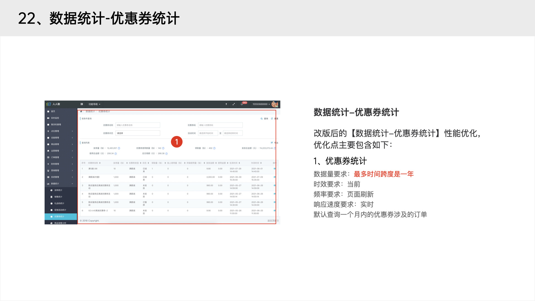
Task: Open 礼品码统计 submenu item
Action: [61, 203]
